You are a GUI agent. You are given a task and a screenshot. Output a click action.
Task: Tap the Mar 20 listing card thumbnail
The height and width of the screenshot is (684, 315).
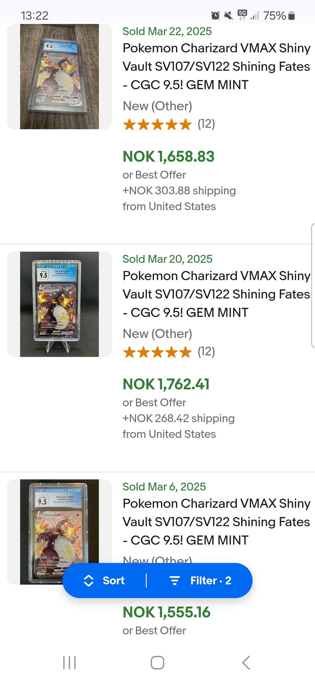click(59, 304)
